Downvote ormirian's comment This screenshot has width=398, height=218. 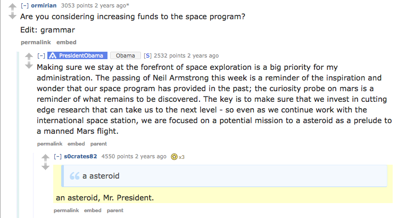(x=12, y=15)
